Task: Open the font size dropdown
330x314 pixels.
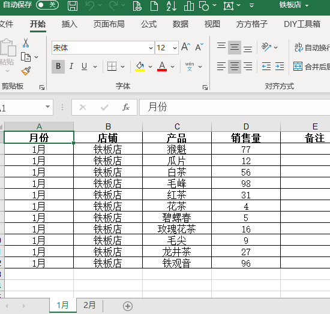Action: pos(175,48)
